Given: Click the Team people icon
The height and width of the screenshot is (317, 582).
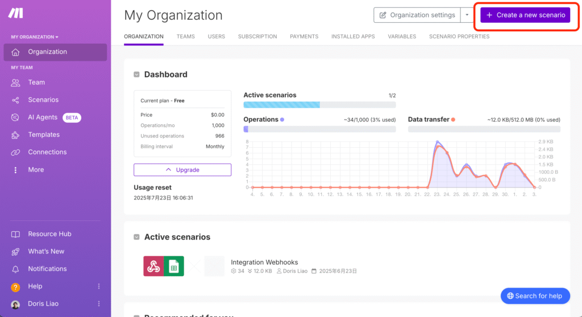Looking at the screenshot, I should pos(16,82).
